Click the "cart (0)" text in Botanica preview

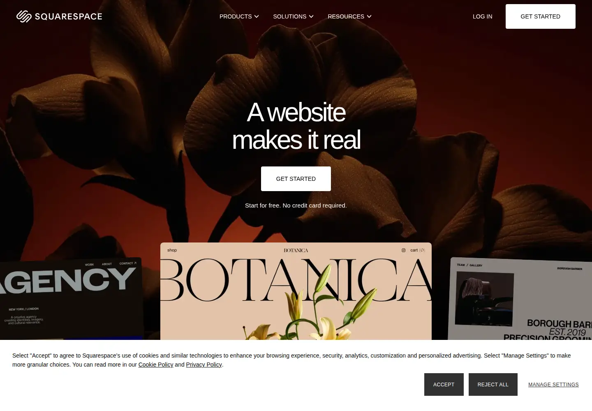(x=418, y=250)
